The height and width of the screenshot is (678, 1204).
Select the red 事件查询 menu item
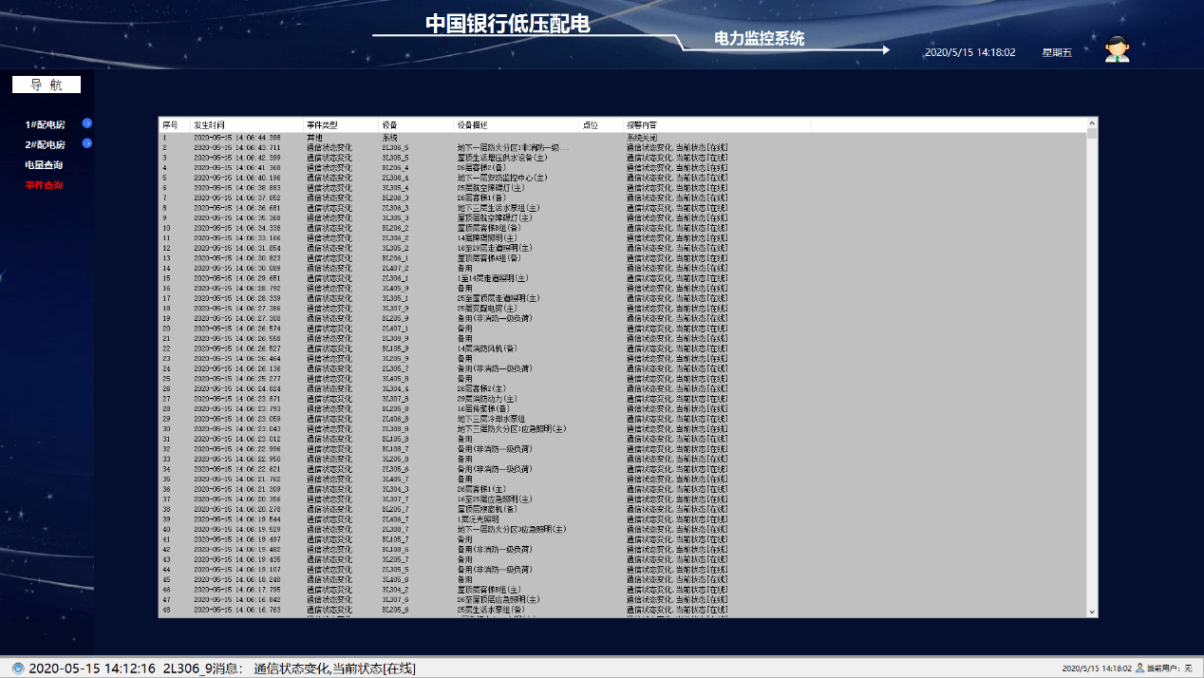44,185
